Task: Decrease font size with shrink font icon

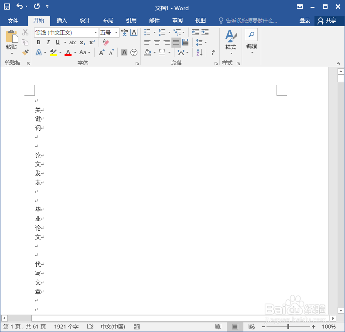Action: pyautogui.click(x=112, y=52)
